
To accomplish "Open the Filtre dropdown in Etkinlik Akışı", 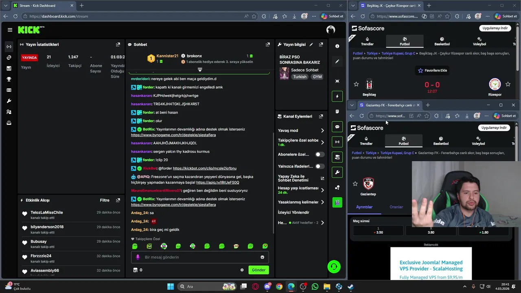I will click(x=105, y=200).
